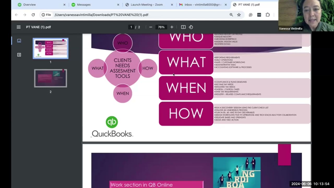This screenshot has height=188, width=334.
Task: Click the fit to page icon
Action: pyautogui.click(x=183, y=27)
